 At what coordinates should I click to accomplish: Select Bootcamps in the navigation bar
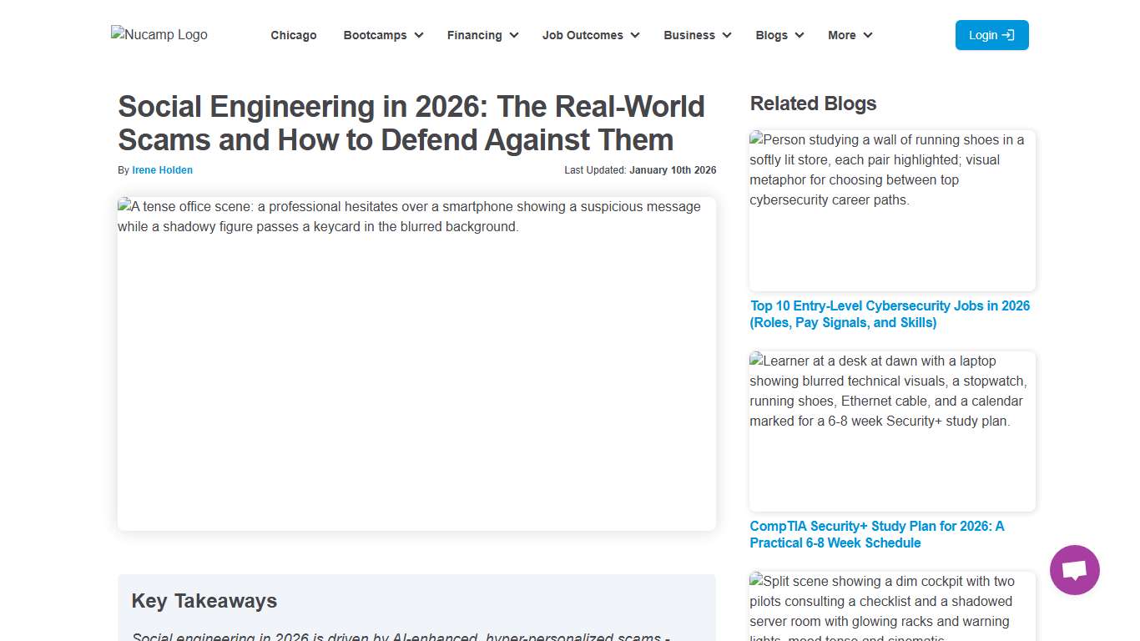(376, 35)
